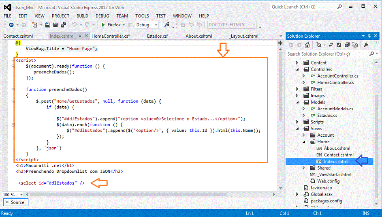Open the TOOLS menu
This screenshot has height=217, width=382.
click(x=142, y=16)
